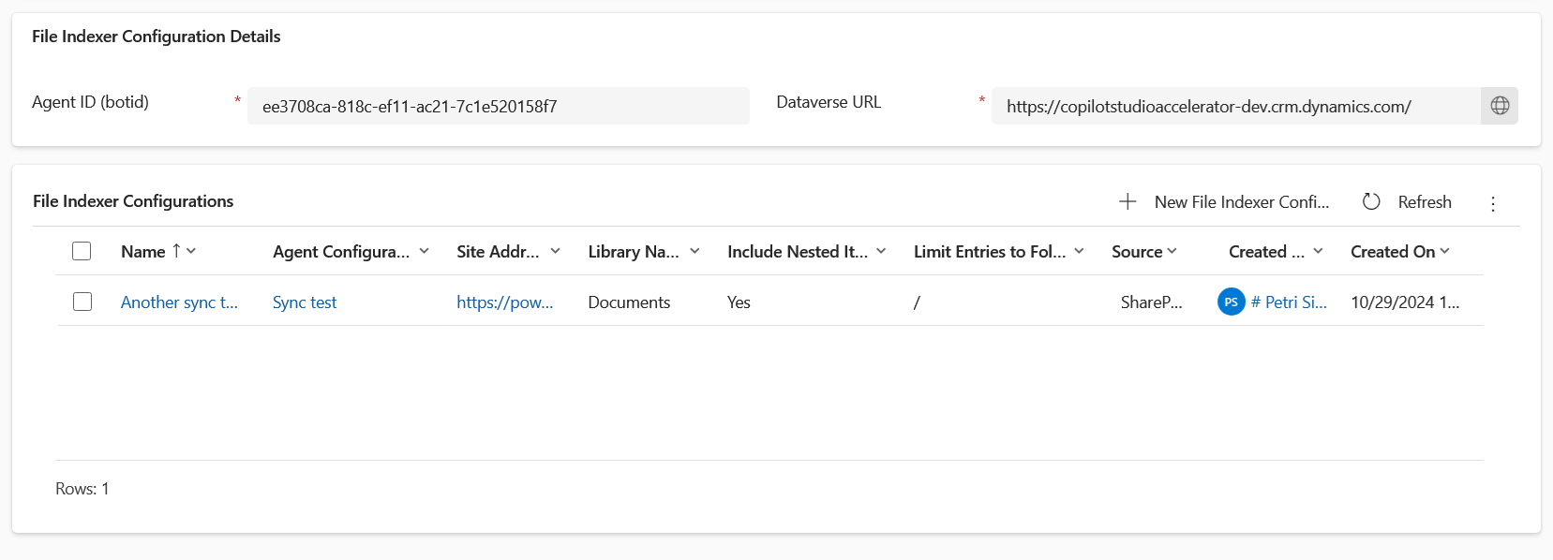Click the SharePoint source cell
The width and height of the screenshot is (1553, 560).
[1152, 302]
